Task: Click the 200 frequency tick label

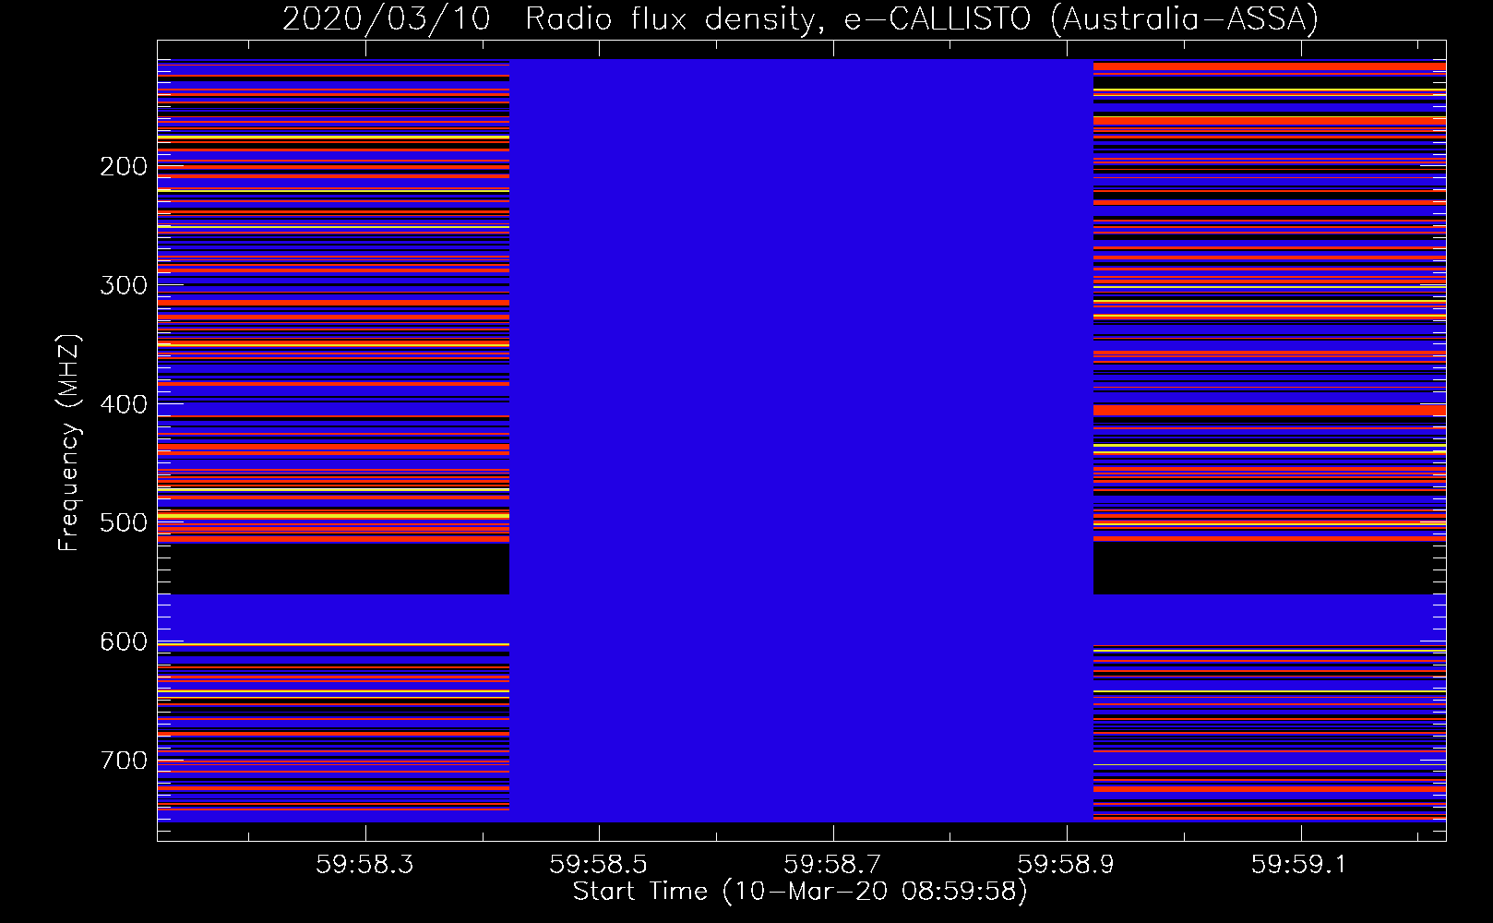Action: tap(124, 166)
